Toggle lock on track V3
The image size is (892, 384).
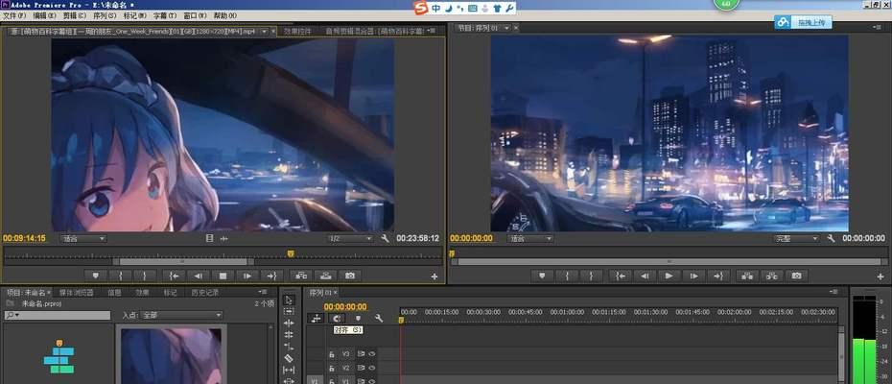(332, 354)
